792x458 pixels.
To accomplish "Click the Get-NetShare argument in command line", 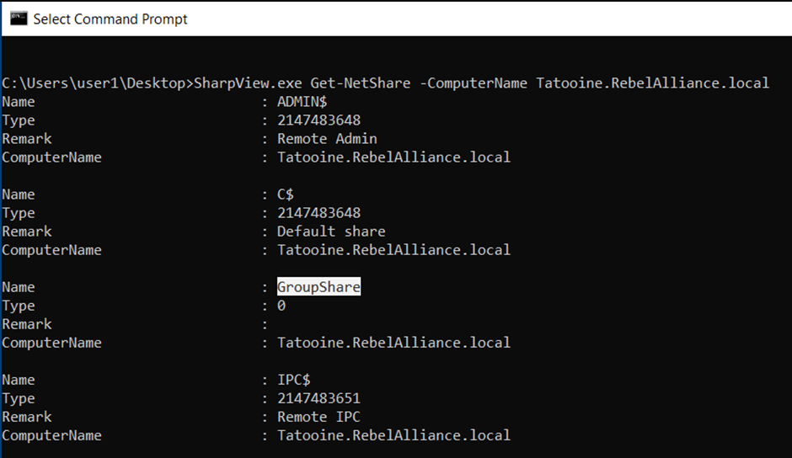I will tap(360, 83).
